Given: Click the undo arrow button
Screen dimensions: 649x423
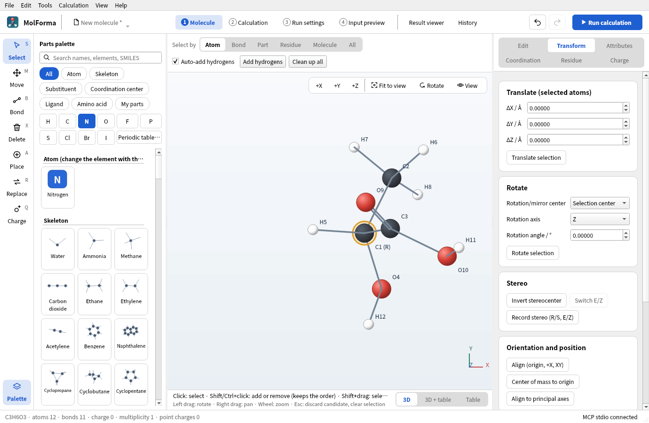Looking at the screenshot, I should 538,23.
